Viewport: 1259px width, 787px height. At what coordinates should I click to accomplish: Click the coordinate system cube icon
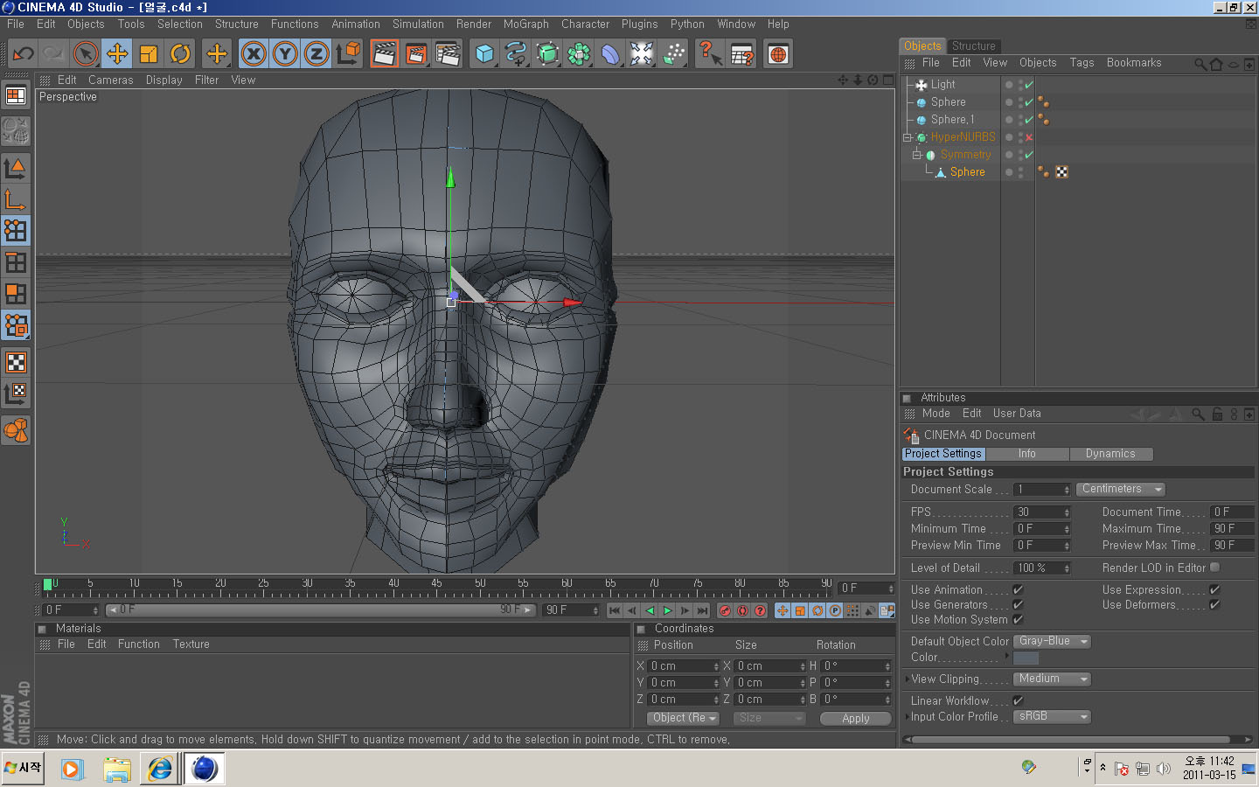pos(348,54)
